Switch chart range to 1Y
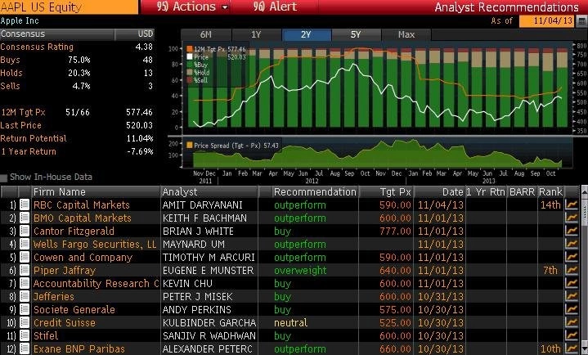 [x=256, y=34]
